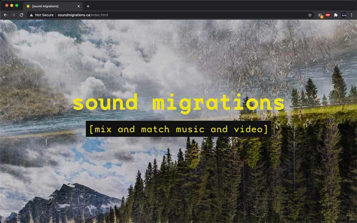Close the browser window with red button
The image size is (357, 223).
7,6
